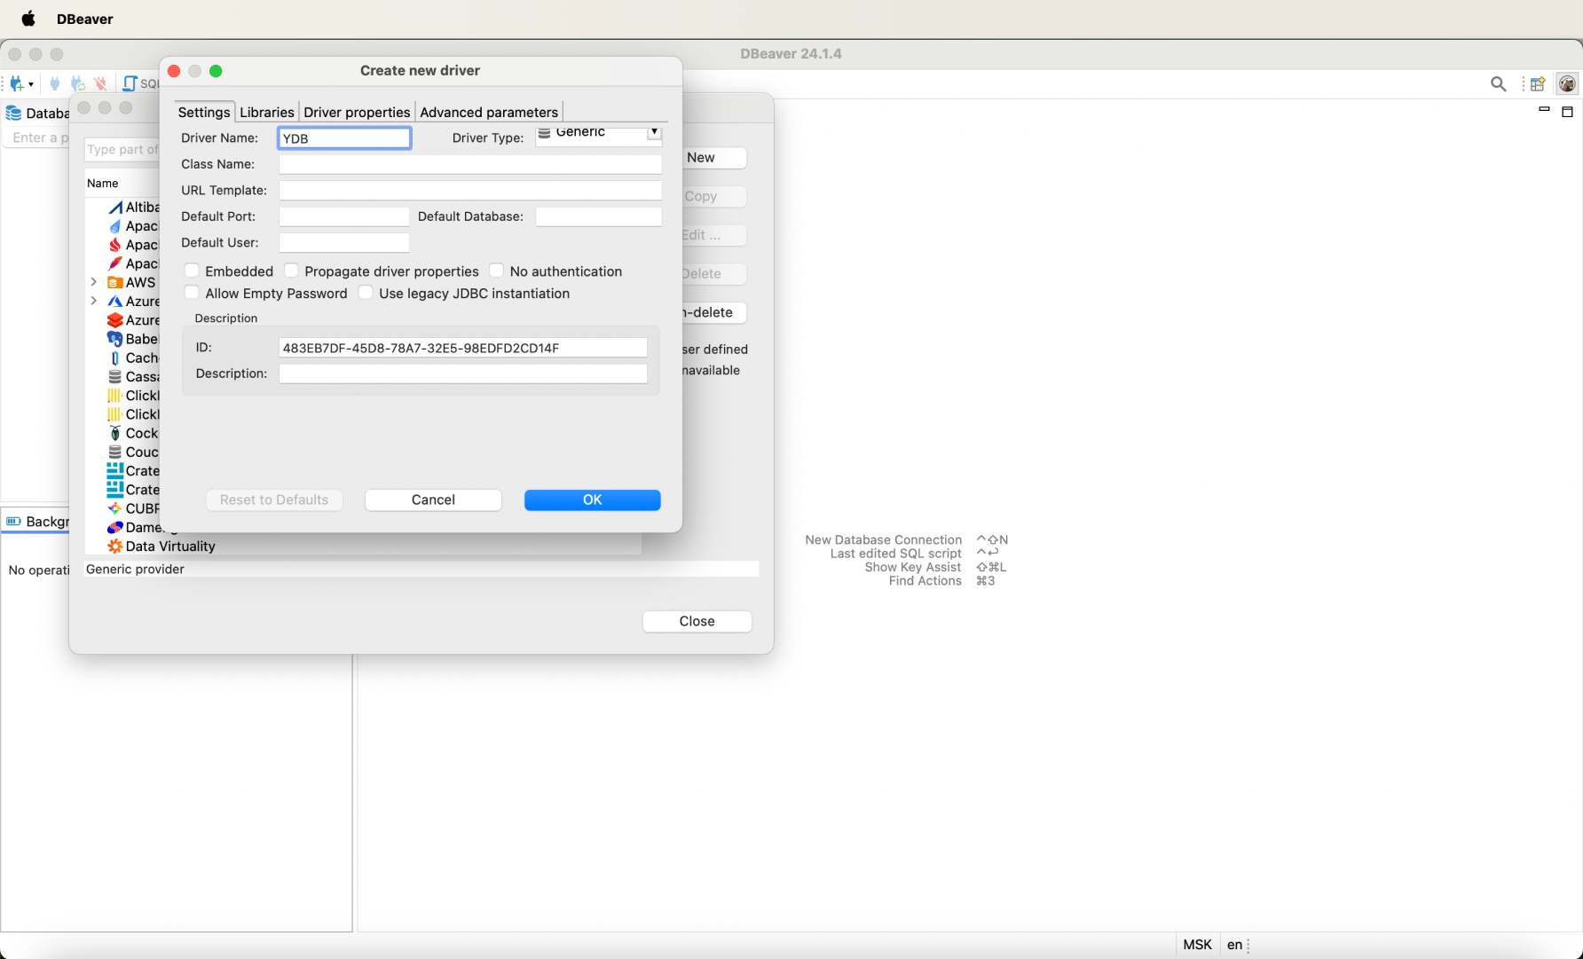The image size is (1583, 959).
Task: Click the Cancel button
Action: [x=433, y=499]
